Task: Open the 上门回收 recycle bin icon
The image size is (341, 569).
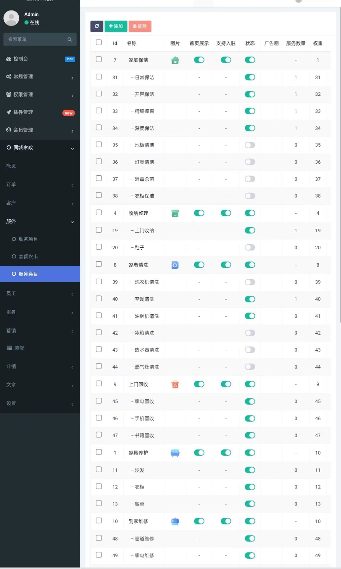Action: click(175, 384)
